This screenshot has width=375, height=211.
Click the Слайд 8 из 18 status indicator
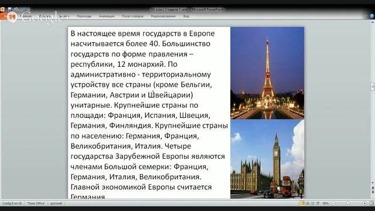point(12,203)
